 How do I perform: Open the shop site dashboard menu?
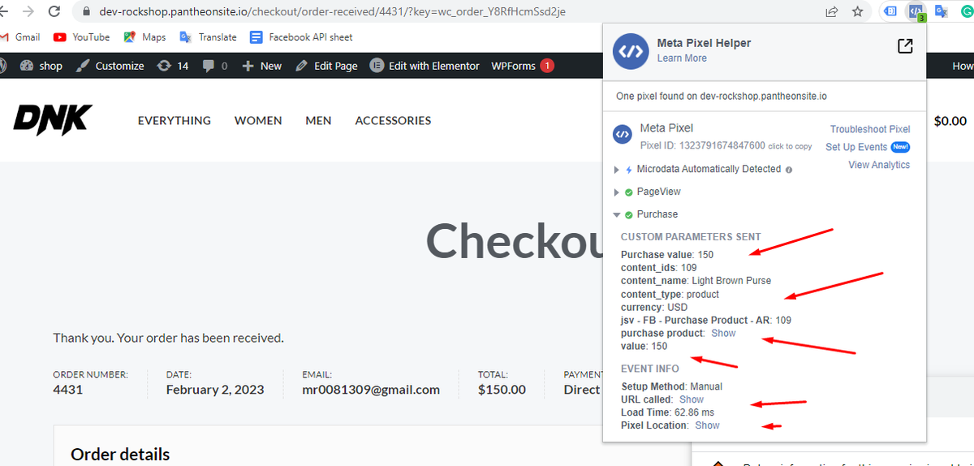pos(41,66)
